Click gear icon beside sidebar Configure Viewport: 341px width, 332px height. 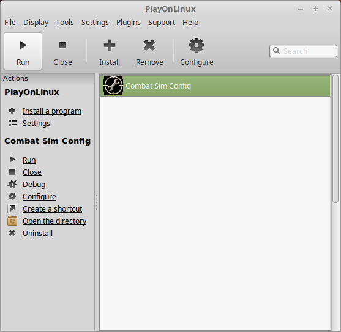(x=12, y=196)
